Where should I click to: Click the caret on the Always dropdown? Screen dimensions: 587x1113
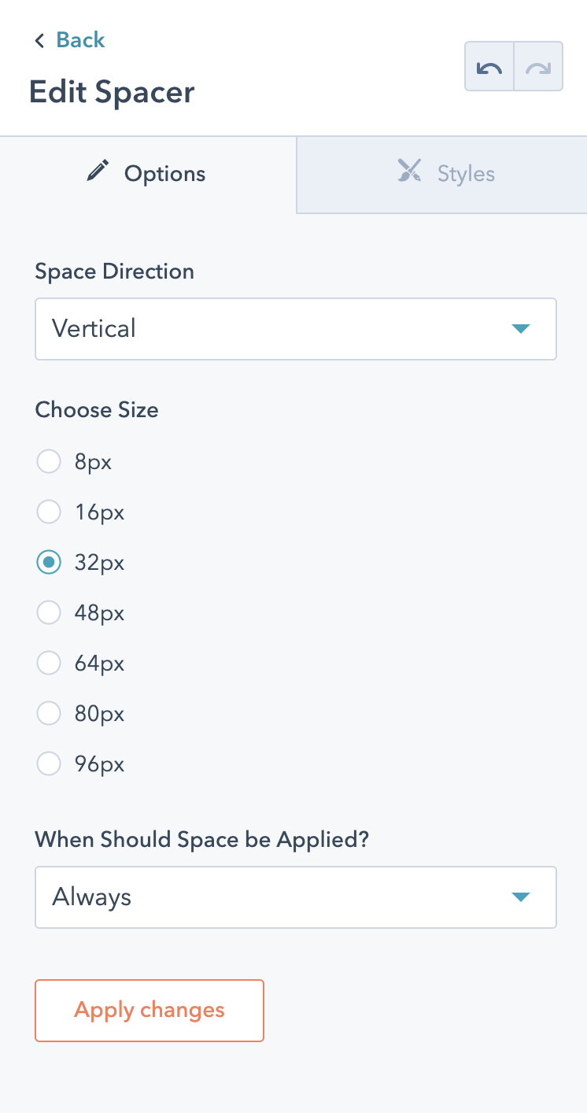520,897
